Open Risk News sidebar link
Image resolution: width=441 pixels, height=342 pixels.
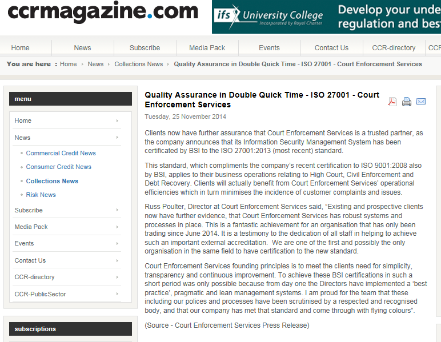[x=41, y=195]
